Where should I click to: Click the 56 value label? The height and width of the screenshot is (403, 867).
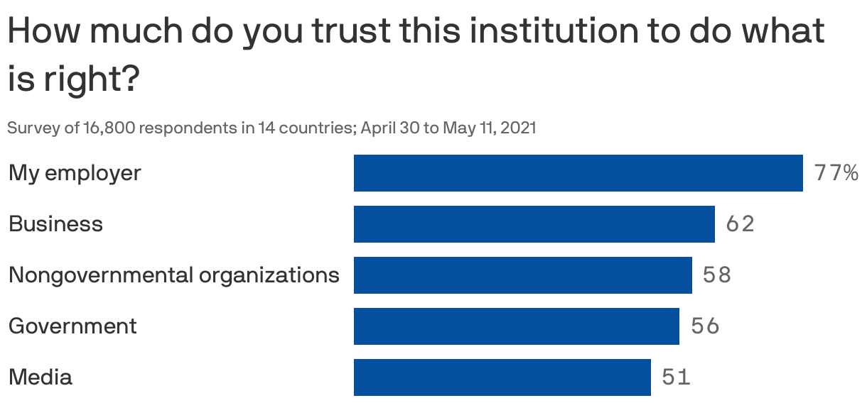click(x=705, y=326)
